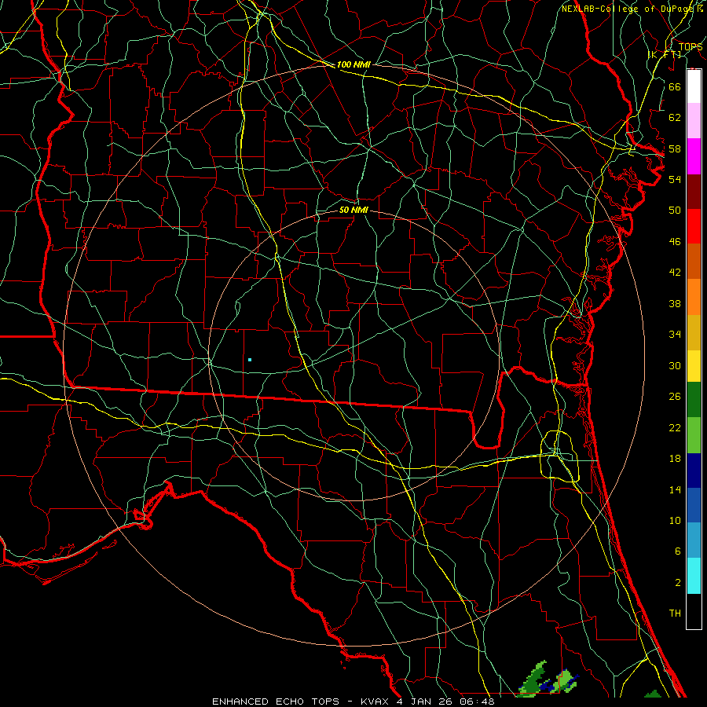Click the 30 legend value
The width and height of the screenshot is (707, 707).
pyautogui.click(x=675, y=365)
